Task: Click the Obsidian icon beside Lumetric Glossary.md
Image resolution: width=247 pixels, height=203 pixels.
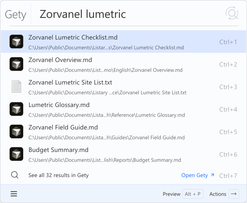Action: click(x=16, y=109)
